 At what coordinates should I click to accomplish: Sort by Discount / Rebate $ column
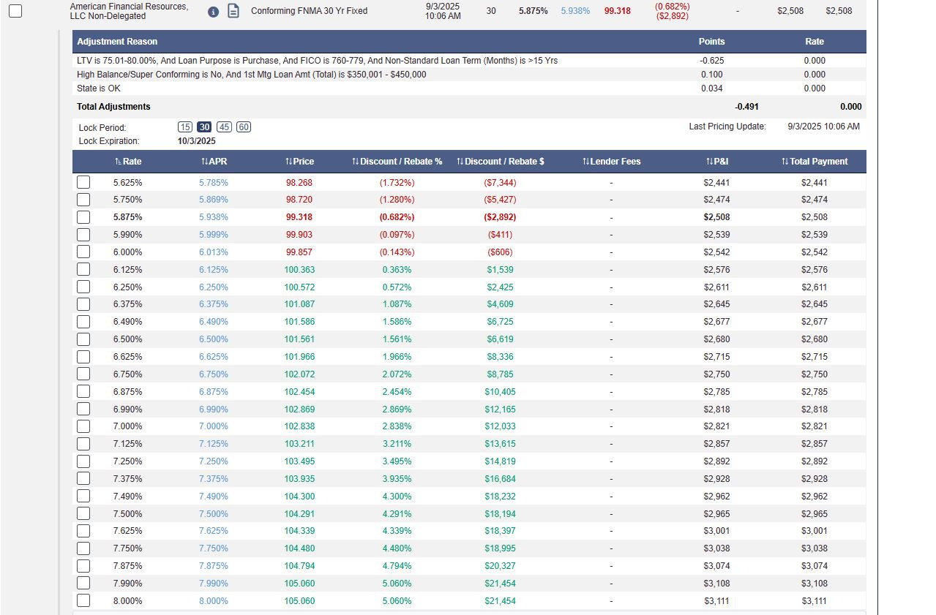point(500,162)
